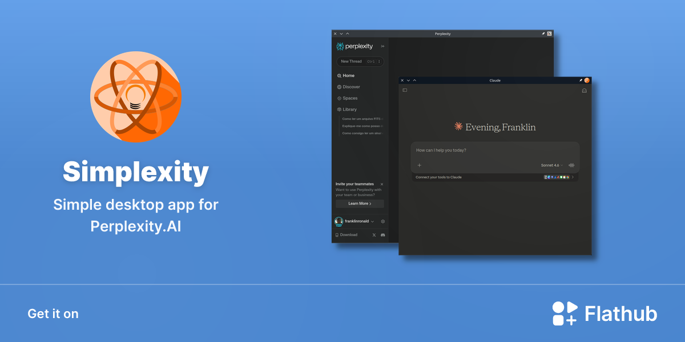Click the Flathub logo
Viewport: 685px width, 342px height.
click(x=605, y=313)
